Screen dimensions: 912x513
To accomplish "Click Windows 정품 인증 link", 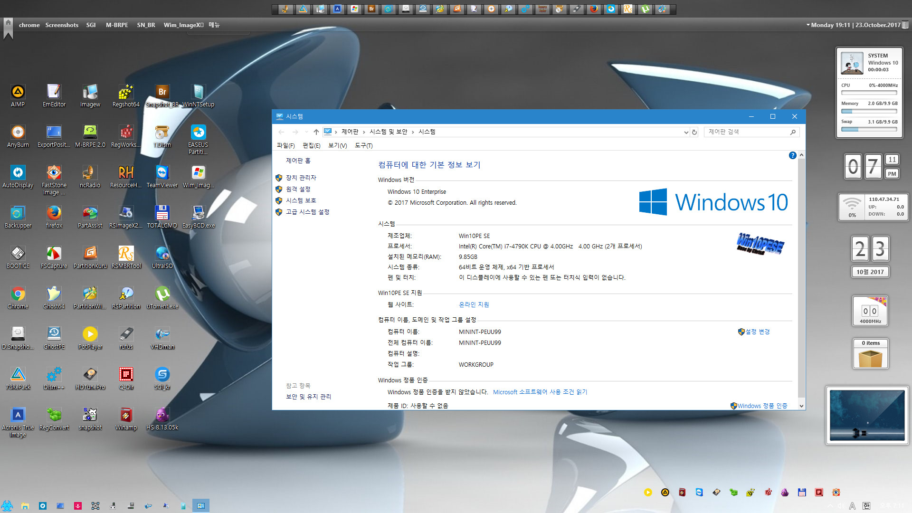I will [762, 406].
